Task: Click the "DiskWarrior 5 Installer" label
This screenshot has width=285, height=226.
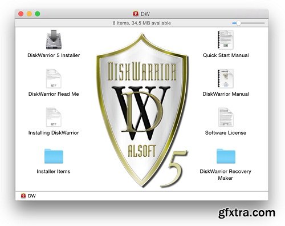Action: coord(54,55)
